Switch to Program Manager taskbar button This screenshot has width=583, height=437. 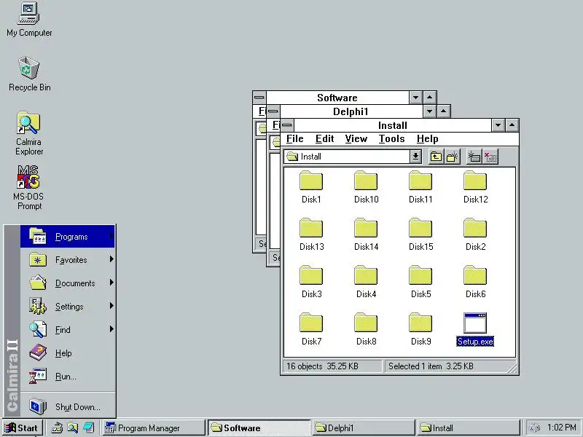point(154,428)
